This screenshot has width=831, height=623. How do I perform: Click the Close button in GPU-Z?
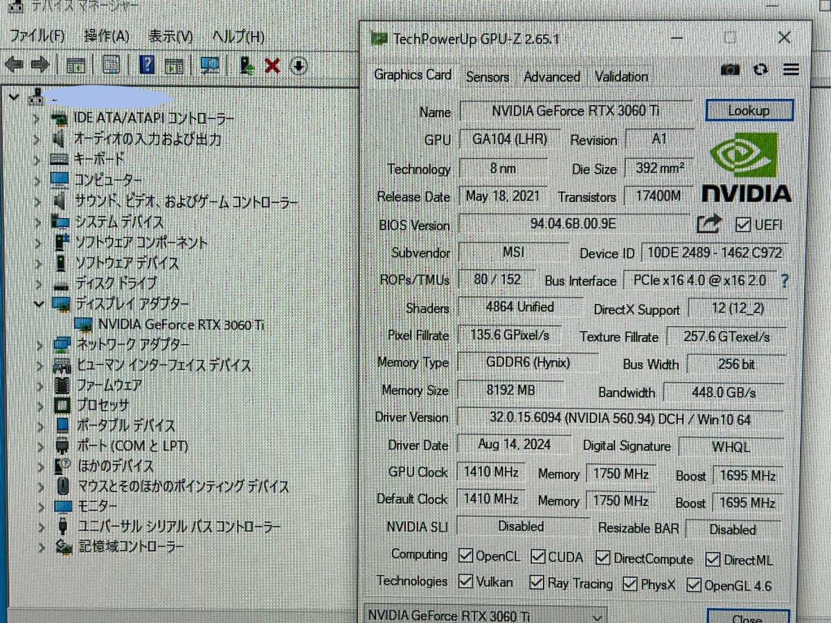coord(747,617)
